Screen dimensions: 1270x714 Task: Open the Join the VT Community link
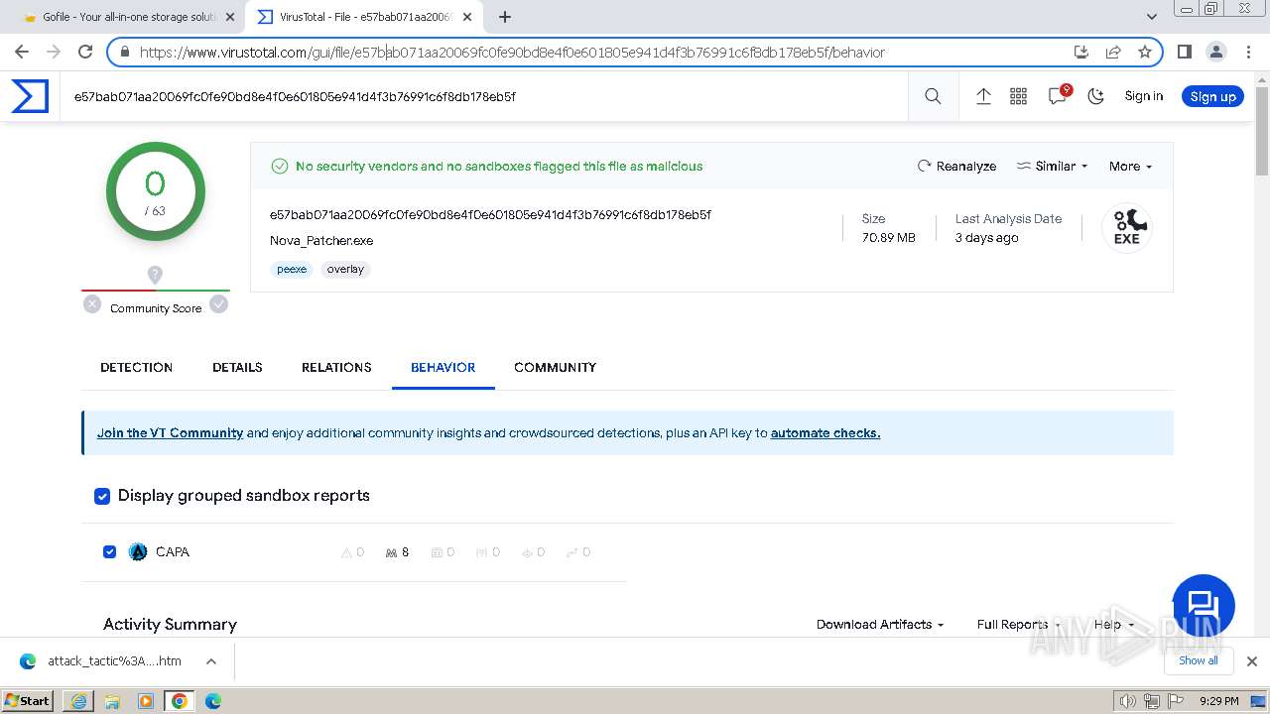170,433
